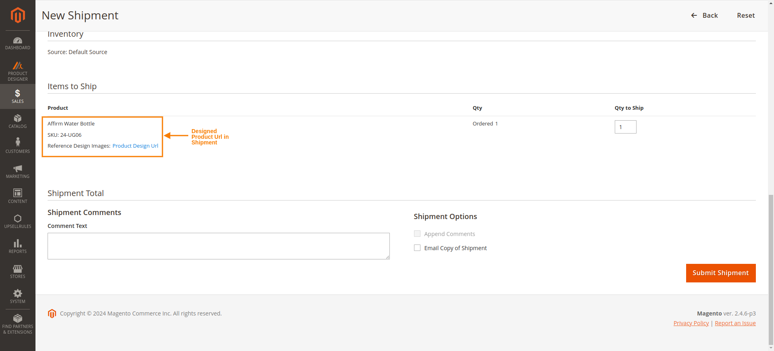Open the Product Design Url link

135,146
